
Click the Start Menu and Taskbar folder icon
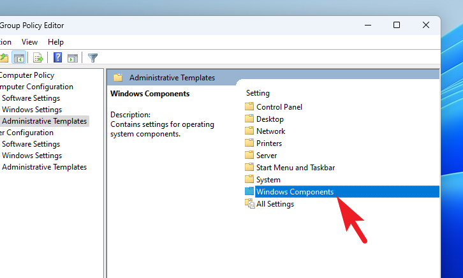[x=249, y=167]
